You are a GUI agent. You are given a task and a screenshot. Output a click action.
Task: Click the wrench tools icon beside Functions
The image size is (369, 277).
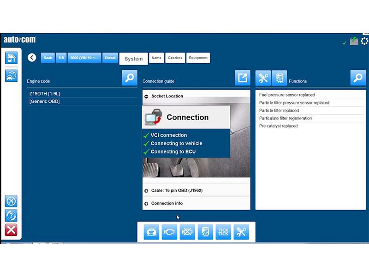263,78
